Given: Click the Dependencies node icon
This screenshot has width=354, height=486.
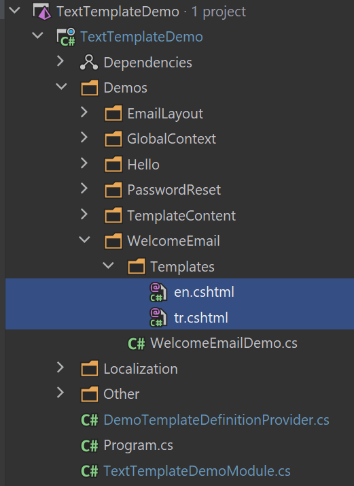Looking at the screenshot, I should [89, 63].
